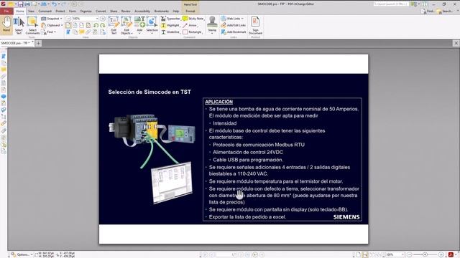Viewport: 460px width, 258px height.
Task: Click the status bar zoom in button
Action: click(x=441, y=255)
